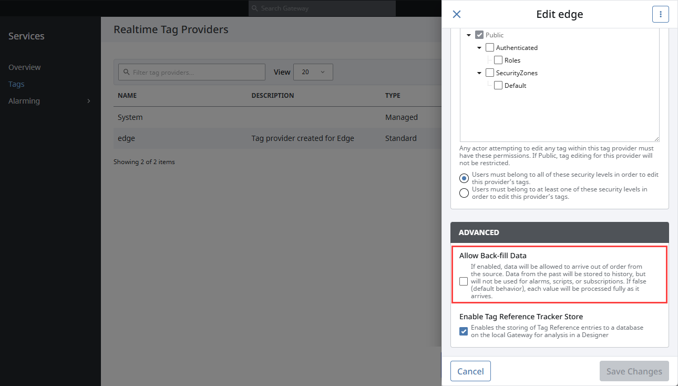Select 'belong to all' security levels radio
This screenshot has height=386, width=678.
[464, 178]
